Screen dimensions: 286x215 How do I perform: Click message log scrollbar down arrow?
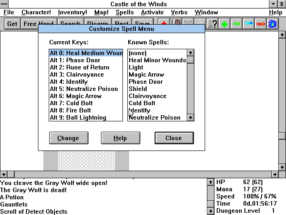point(210,211)
